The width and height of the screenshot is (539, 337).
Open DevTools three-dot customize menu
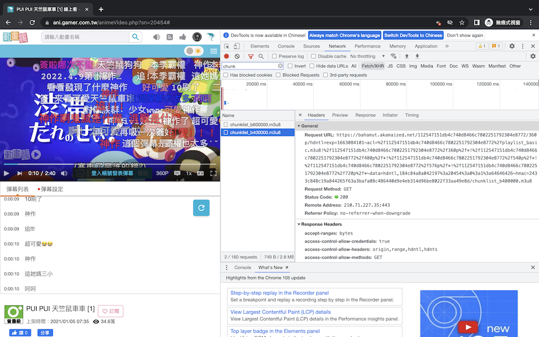pos(522,46)
